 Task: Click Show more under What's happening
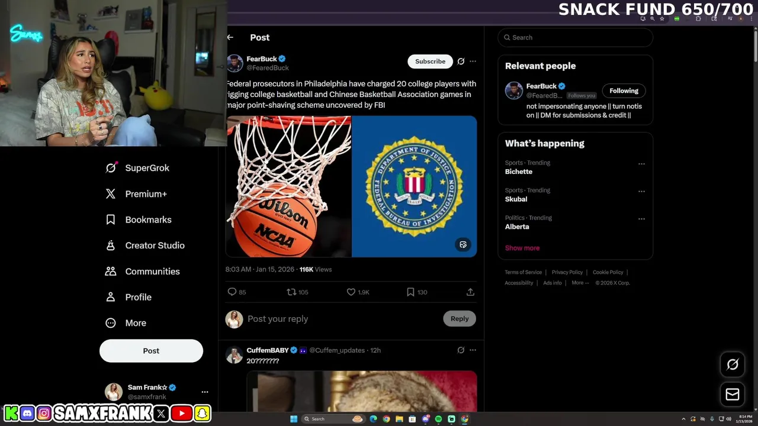[522, 248]
